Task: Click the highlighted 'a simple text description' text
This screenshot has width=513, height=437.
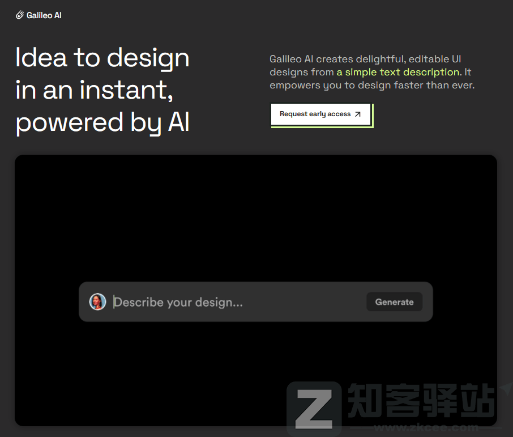Action: 397,72
